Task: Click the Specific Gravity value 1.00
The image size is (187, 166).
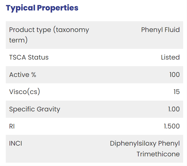Action: (x=174, y=109)
